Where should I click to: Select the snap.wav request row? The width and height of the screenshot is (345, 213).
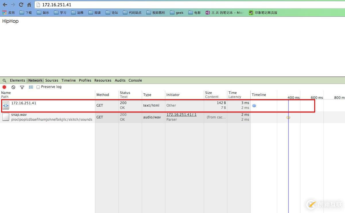pyautogui.click(x=172, y=117)
